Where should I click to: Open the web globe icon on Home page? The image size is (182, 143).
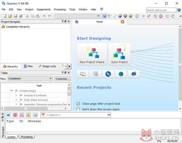(x=121, y=74)
